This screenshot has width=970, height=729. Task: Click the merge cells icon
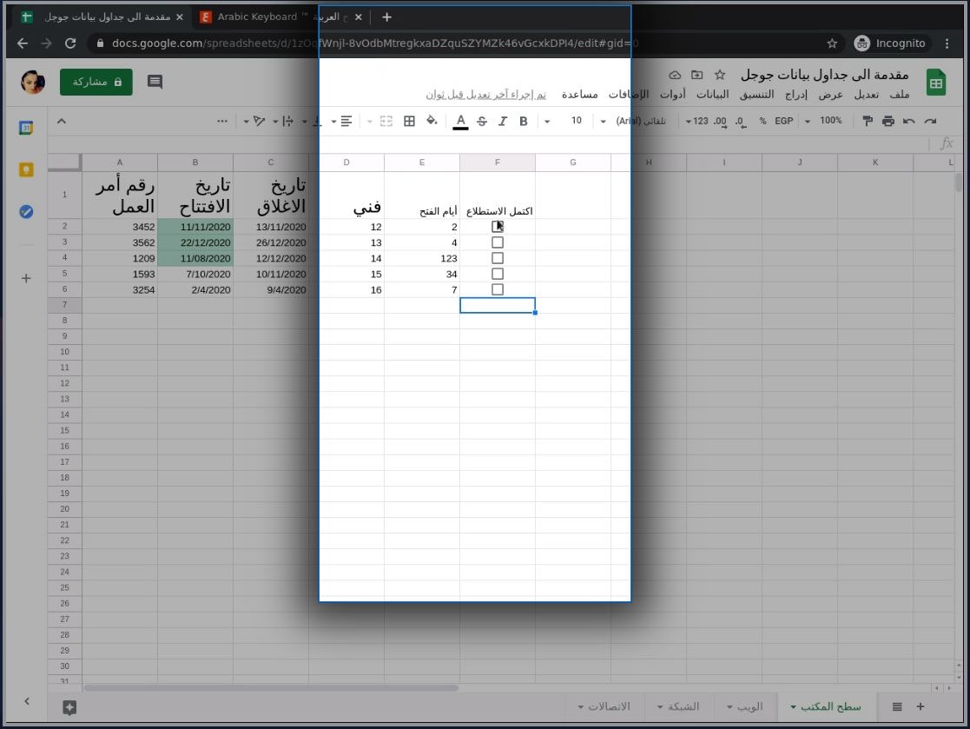(386, 122)
